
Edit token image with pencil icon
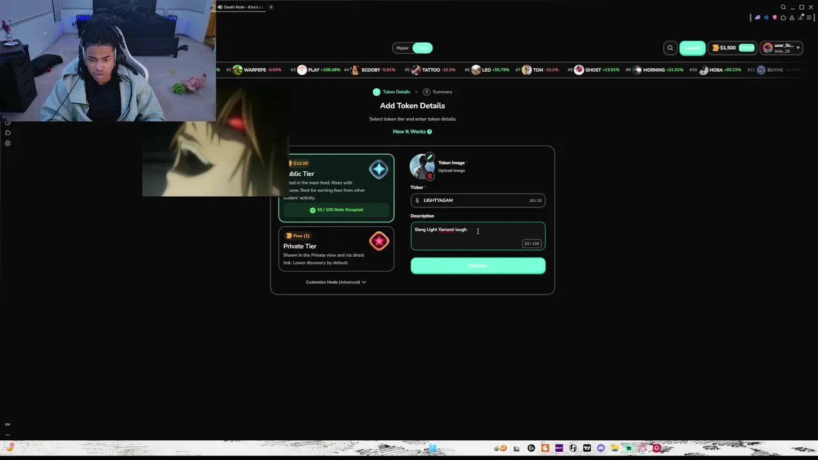pos(429,157)
